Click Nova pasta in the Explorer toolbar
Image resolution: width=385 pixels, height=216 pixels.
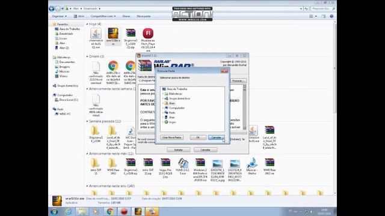[x=144, y=16]
